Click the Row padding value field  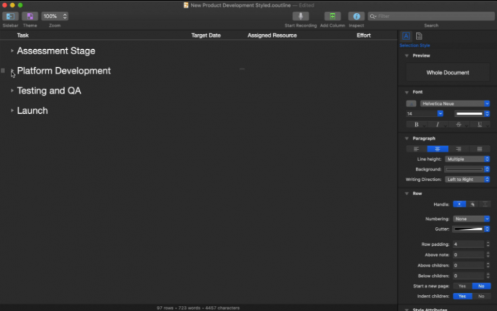[x=469, y=244]
